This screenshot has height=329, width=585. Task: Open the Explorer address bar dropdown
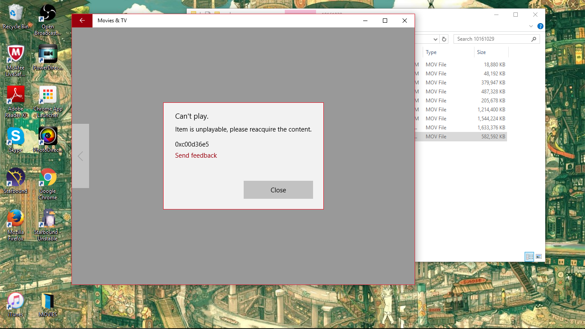coord(436,39)
